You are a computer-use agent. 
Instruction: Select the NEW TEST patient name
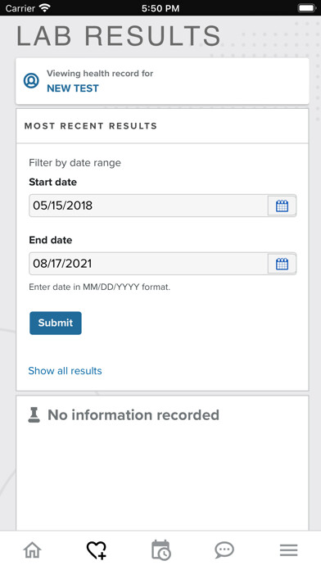click(x=73, y=88)
